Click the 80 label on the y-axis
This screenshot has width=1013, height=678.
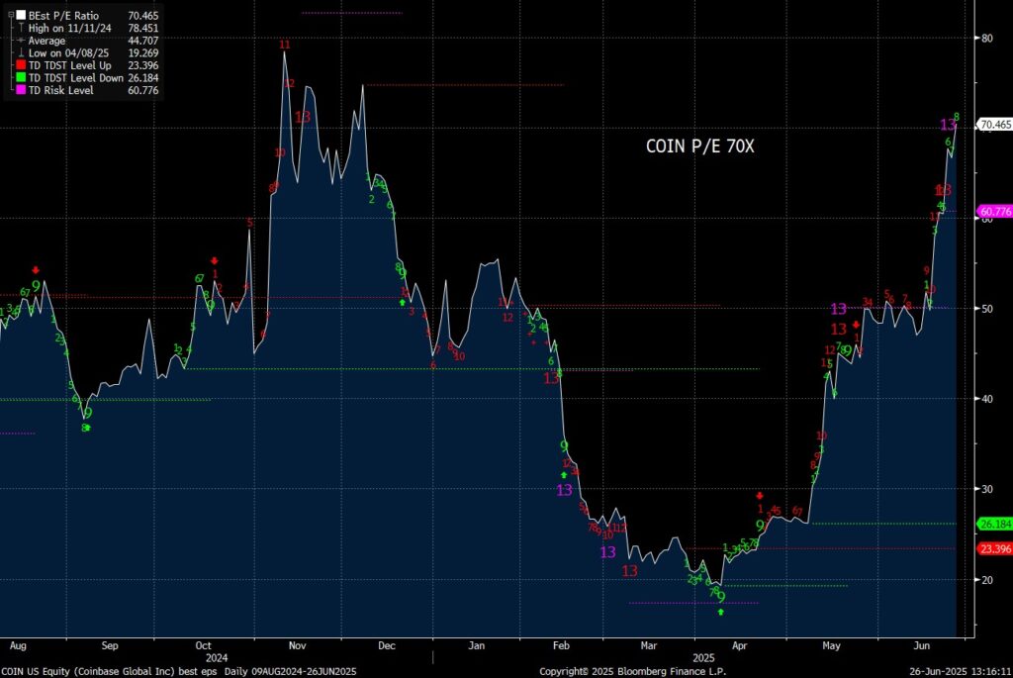(986, 39)
